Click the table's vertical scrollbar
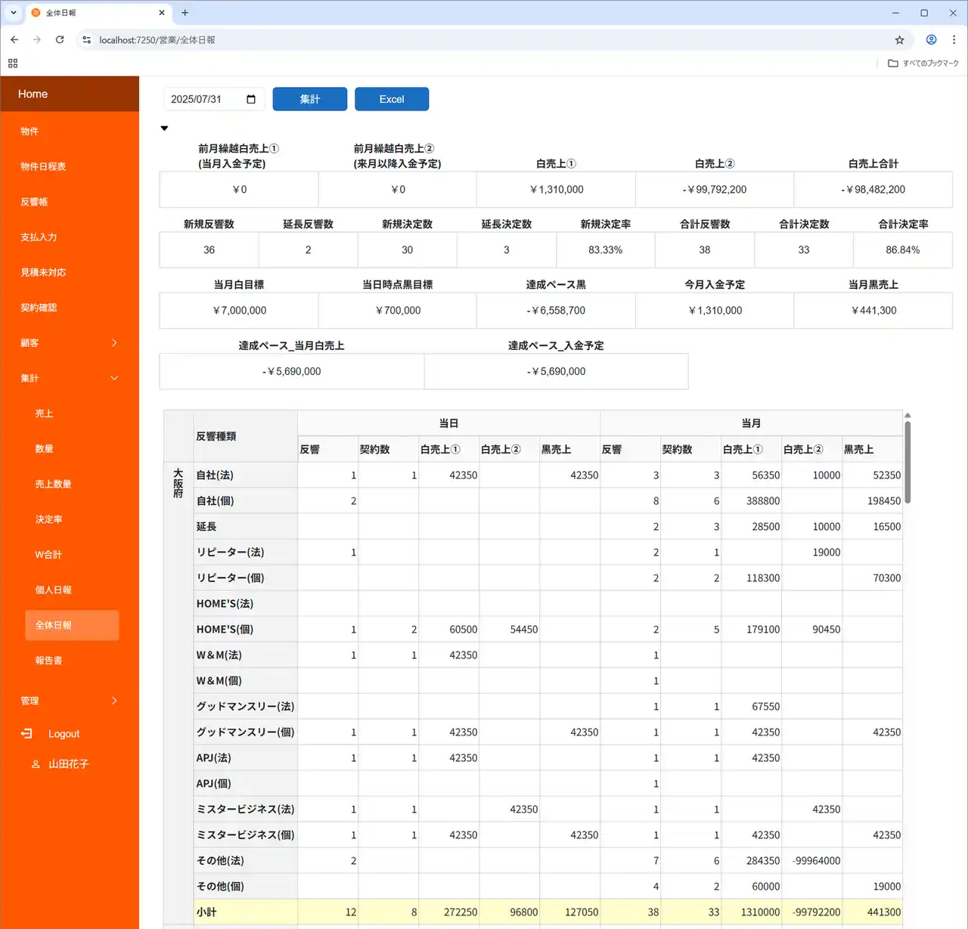The height and width of the screenshot is (929, 968). click(x=907, y=461)
